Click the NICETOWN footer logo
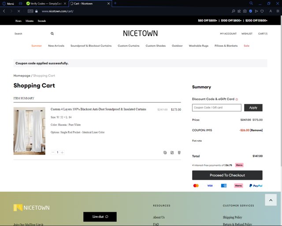 [x=31, y=207]
